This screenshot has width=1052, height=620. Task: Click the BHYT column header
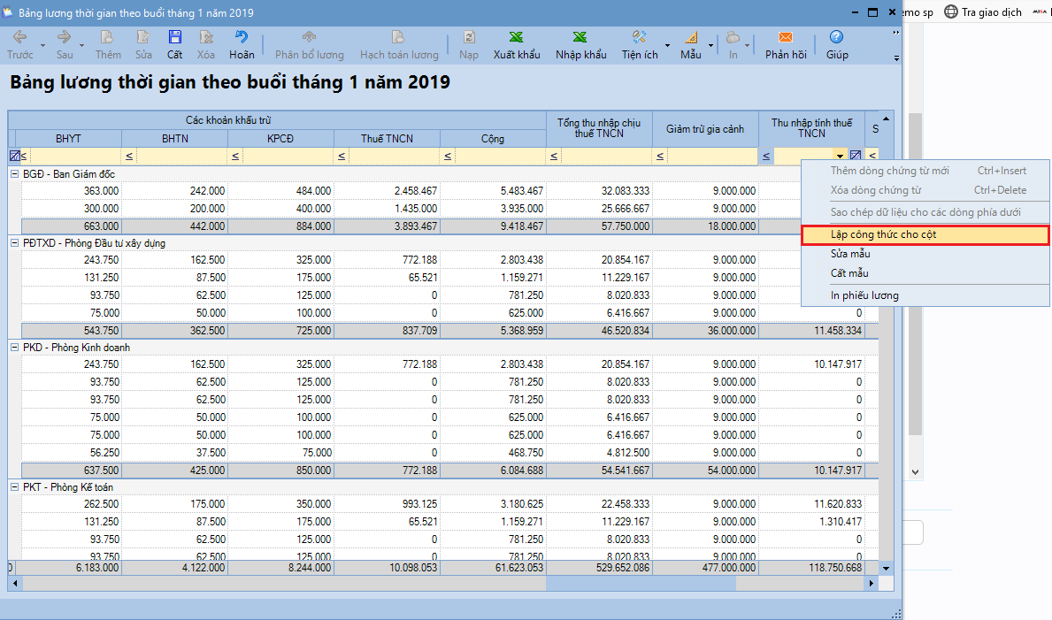coord(68,138)
